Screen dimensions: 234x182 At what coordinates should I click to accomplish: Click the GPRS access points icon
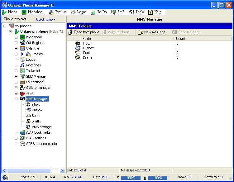22,144
